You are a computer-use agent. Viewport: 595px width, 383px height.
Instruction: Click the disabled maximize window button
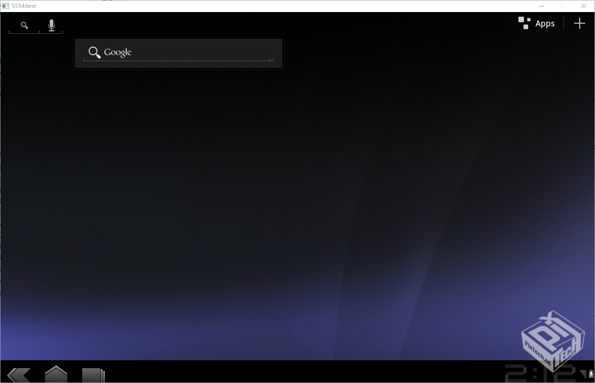point(563,6)
